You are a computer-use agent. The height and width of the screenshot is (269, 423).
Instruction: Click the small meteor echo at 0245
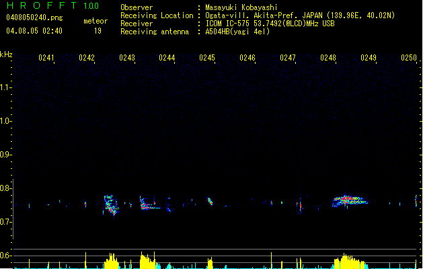(x=210, y=201)
